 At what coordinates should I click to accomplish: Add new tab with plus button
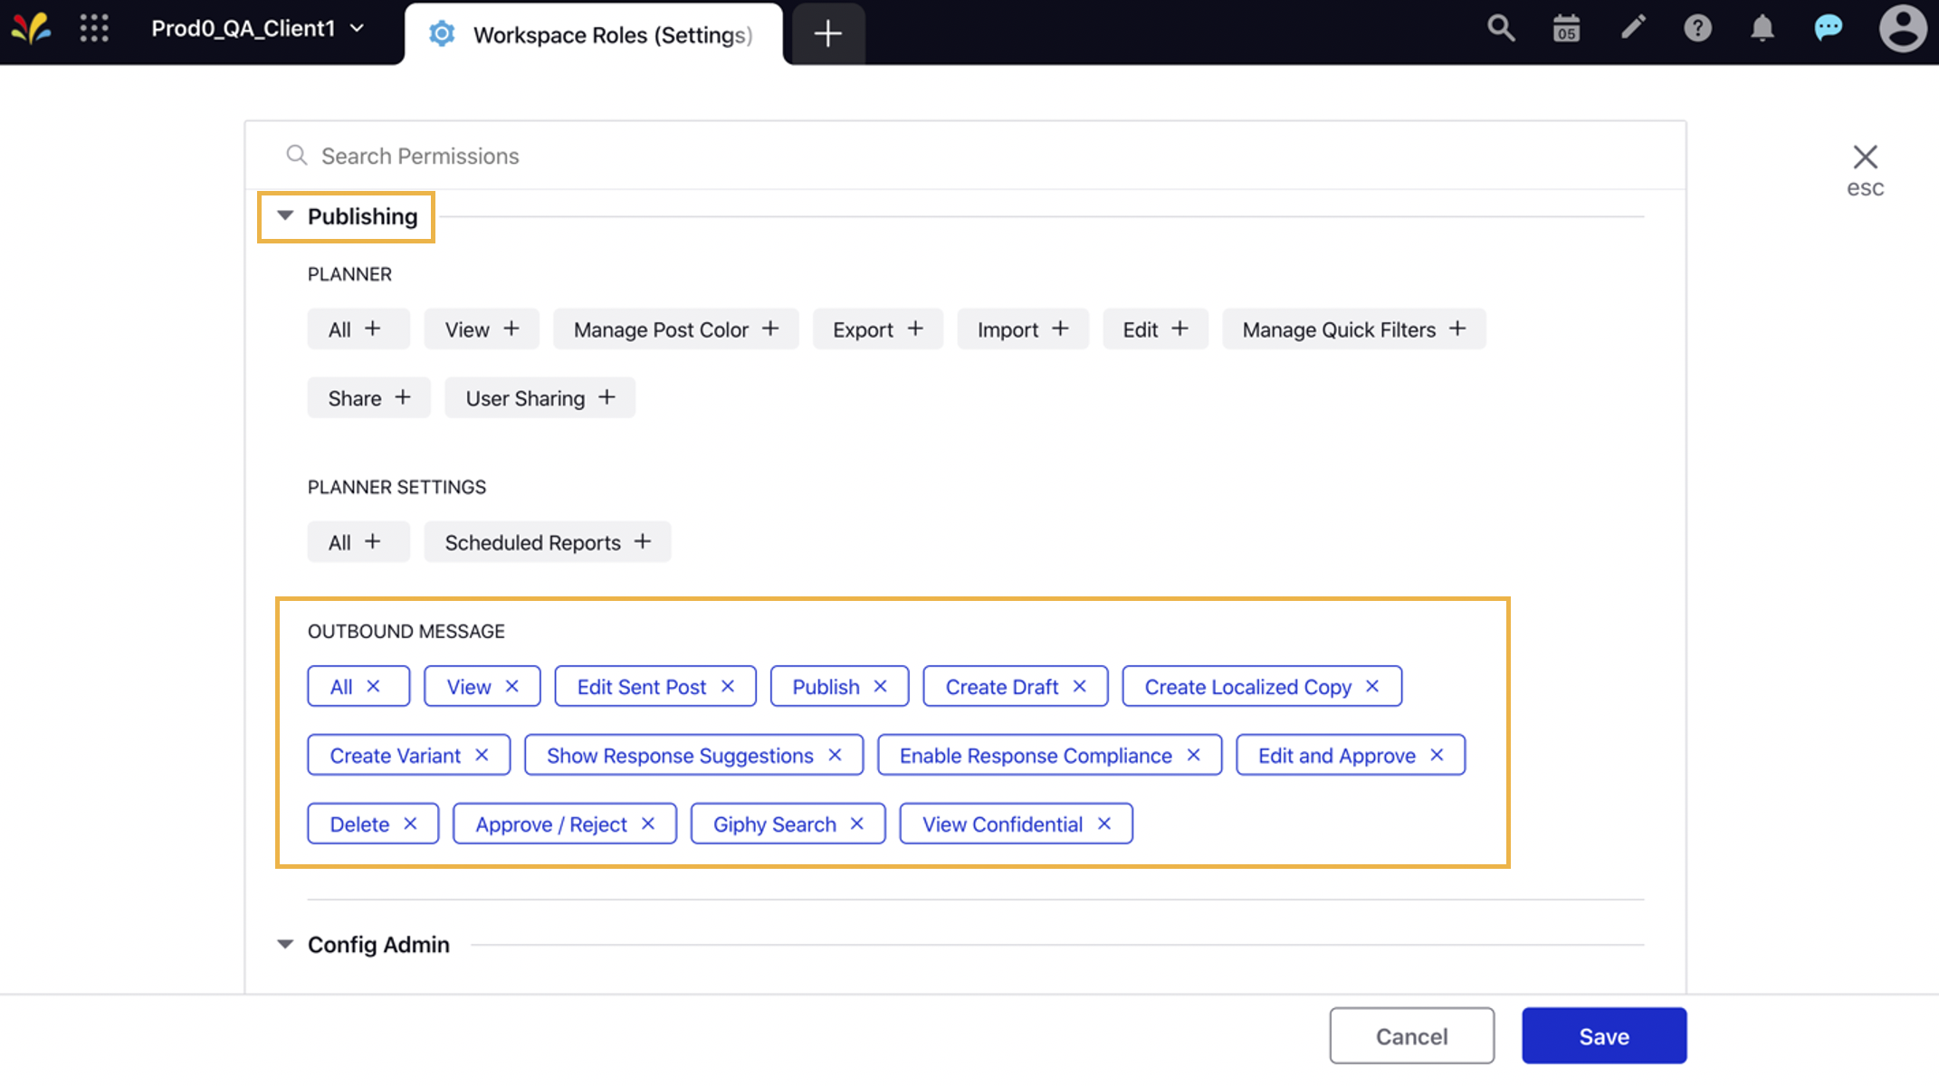point(828,32)
